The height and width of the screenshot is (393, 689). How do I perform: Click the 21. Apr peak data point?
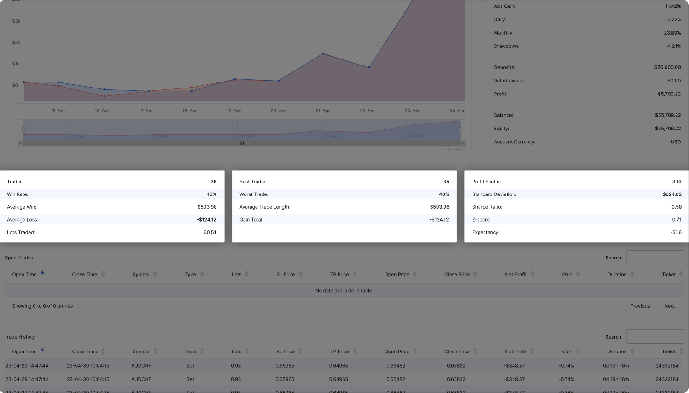click(x=323, y=54)
